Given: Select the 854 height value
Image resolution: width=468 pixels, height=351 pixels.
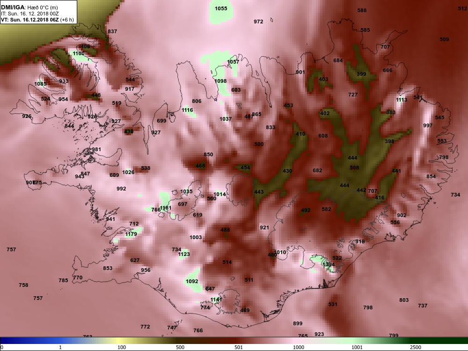Looking at the screenshot, I should point(431,176).
